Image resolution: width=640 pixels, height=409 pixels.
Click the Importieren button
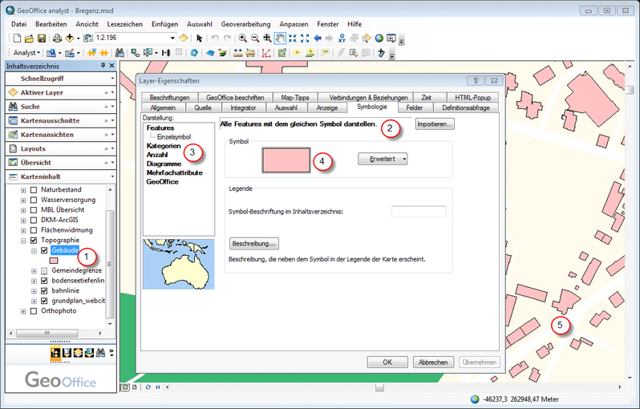(x=435, y=124)
